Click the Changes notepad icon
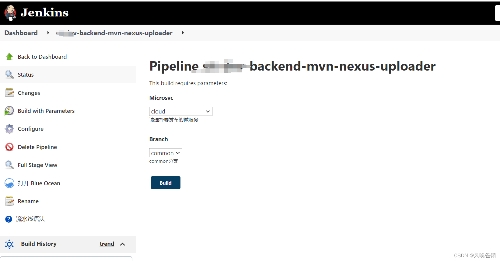Viewport: 500px width, 261px height. 9,93
